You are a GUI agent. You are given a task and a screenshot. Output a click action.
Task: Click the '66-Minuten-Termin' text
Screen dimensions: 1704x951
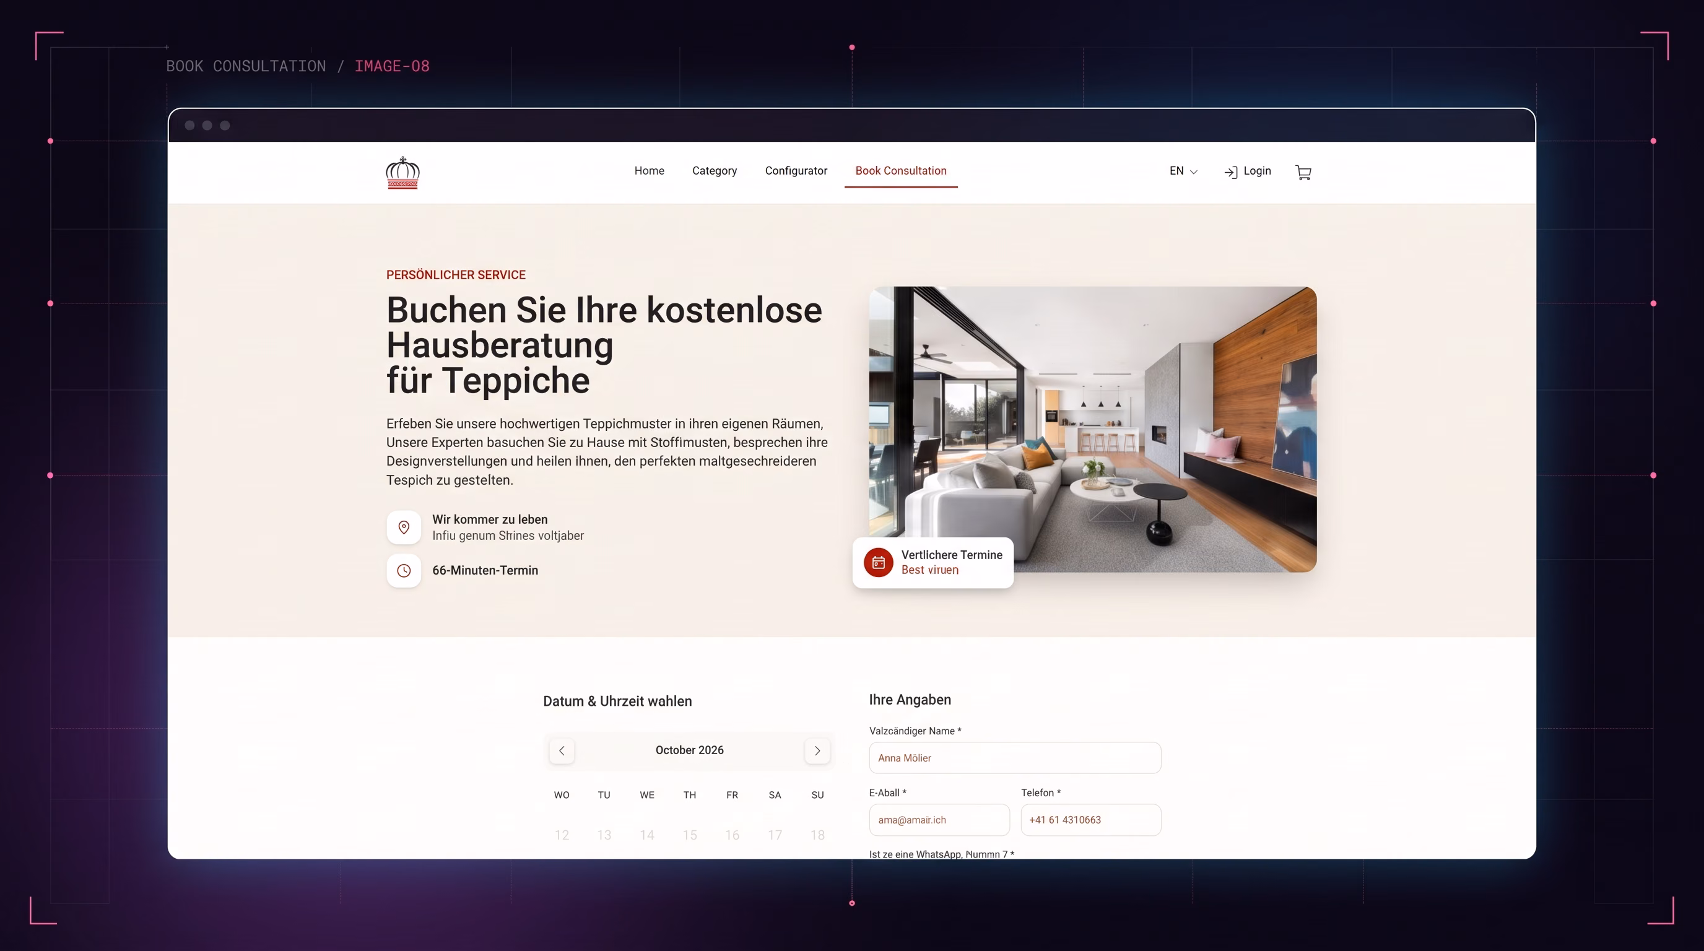click(x=485, y=570)
